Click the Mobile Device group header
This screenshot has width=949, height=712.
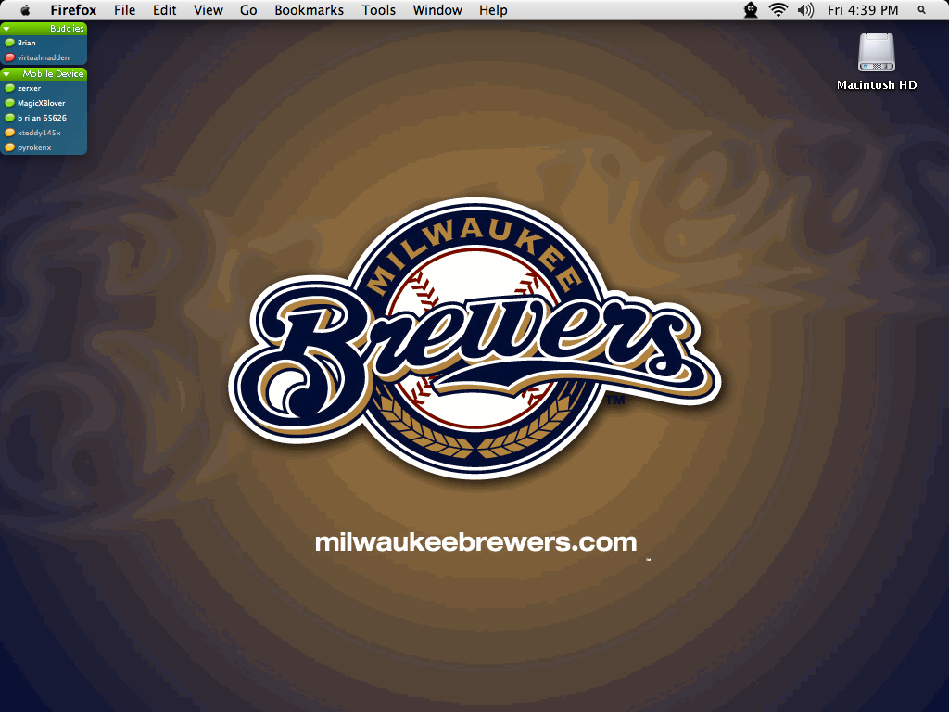point(44,74)
